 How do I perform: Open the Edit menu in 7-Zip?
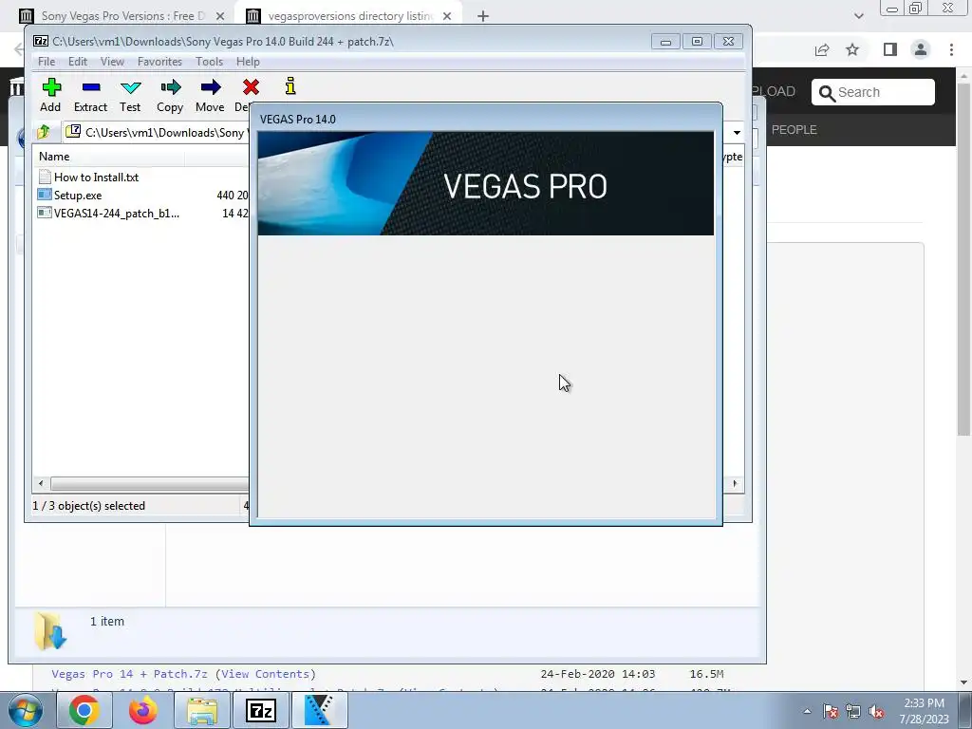tap(78, 62)
